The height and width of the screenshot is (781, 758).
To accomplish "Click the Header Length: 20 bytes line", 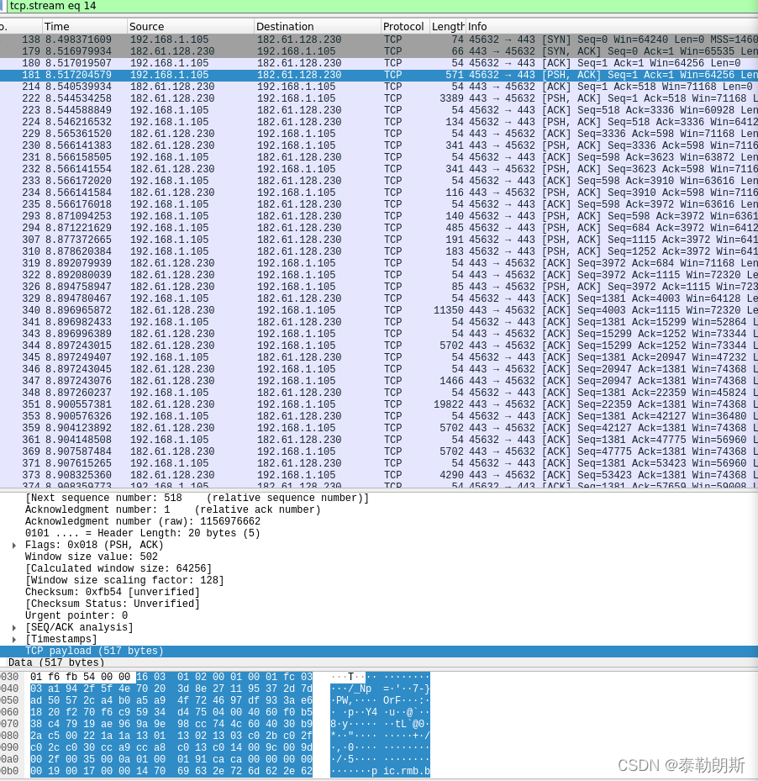I will point(142,534).
